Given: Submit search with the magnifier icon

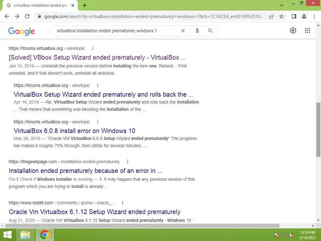Looking at the screenshot, I should (x=210, y=31).
